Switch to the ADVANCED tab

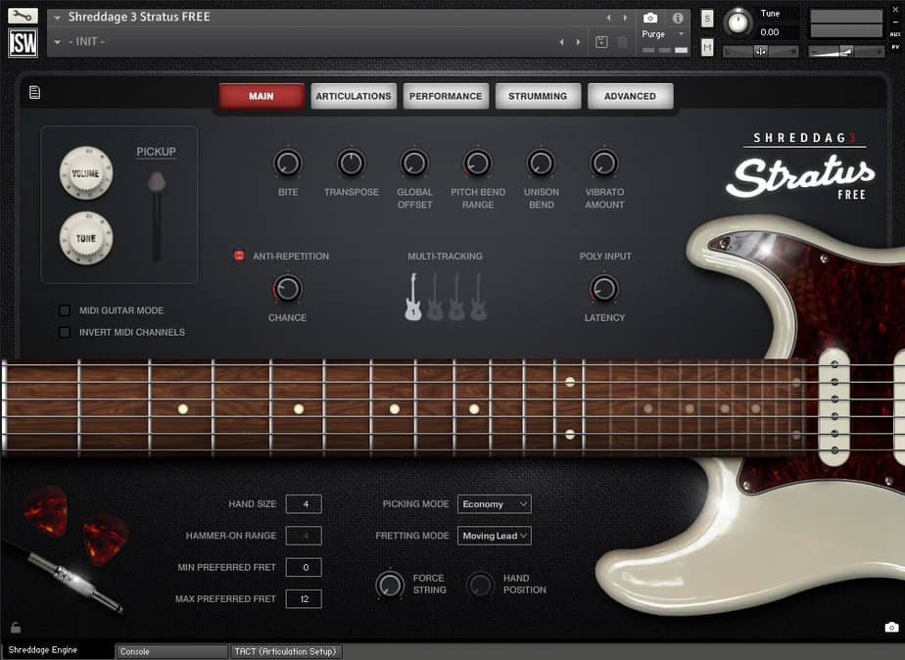631,96
